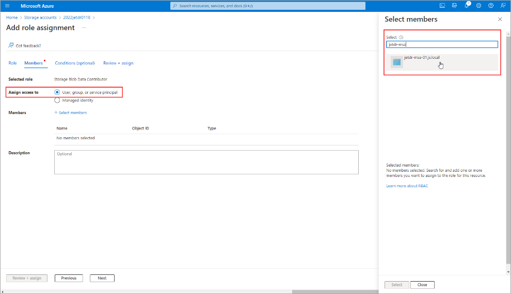Open portal Settings gear
Screen dimensions: 511x294
(x=479, y=6)
